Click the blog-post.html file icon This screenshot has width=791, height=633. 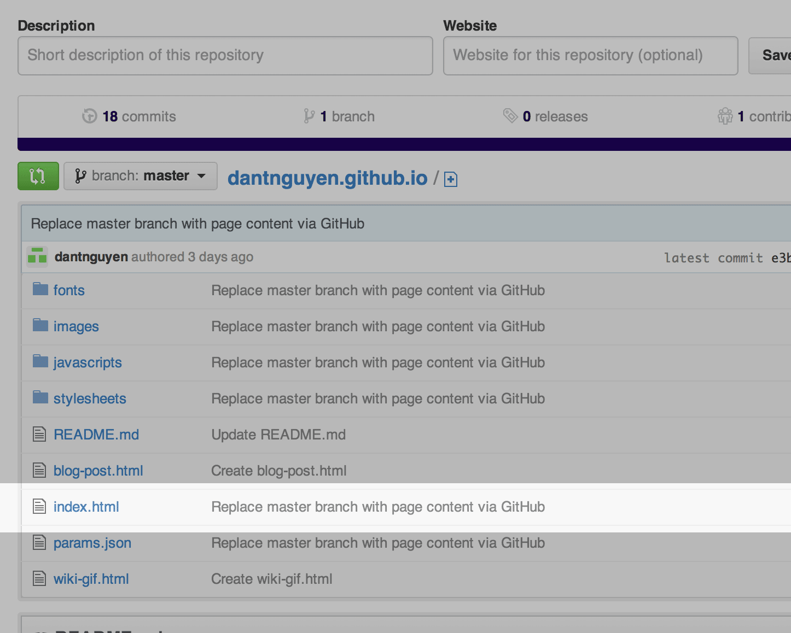pos(39,470)
